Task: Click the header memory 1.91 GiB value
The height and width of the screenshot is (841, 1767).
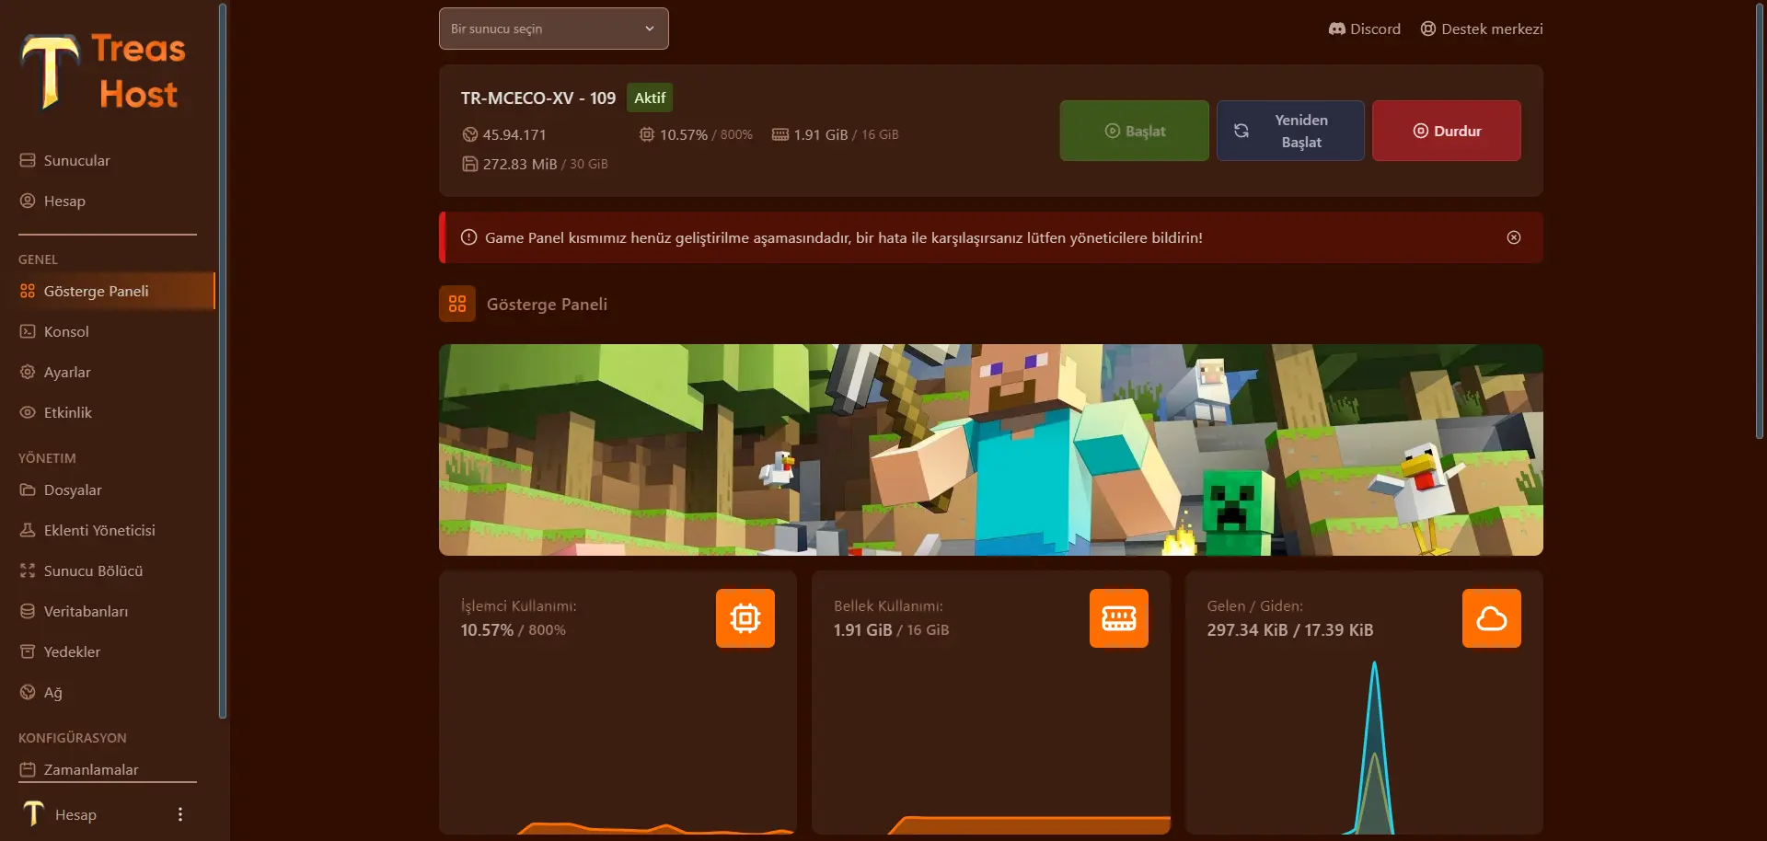Action: [821, 134]
